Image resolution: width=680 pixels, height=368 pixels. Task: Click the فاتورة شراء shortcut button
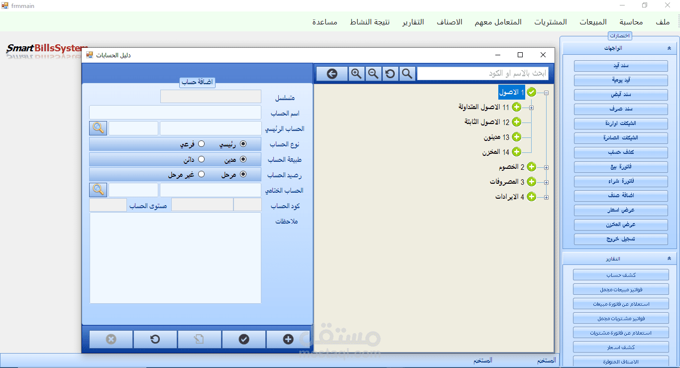[621, 181]
